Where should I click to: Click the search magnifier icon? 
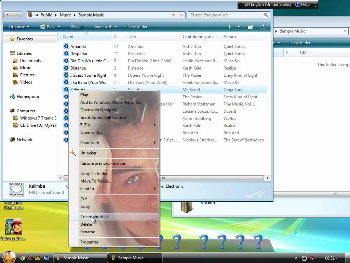click(266, 15)
